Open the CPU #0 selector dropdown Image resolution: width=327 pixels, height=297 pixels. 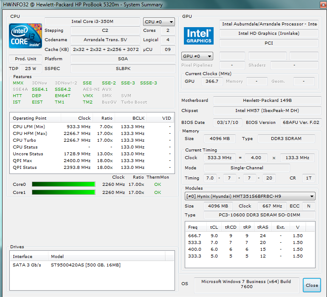point(159,22)
